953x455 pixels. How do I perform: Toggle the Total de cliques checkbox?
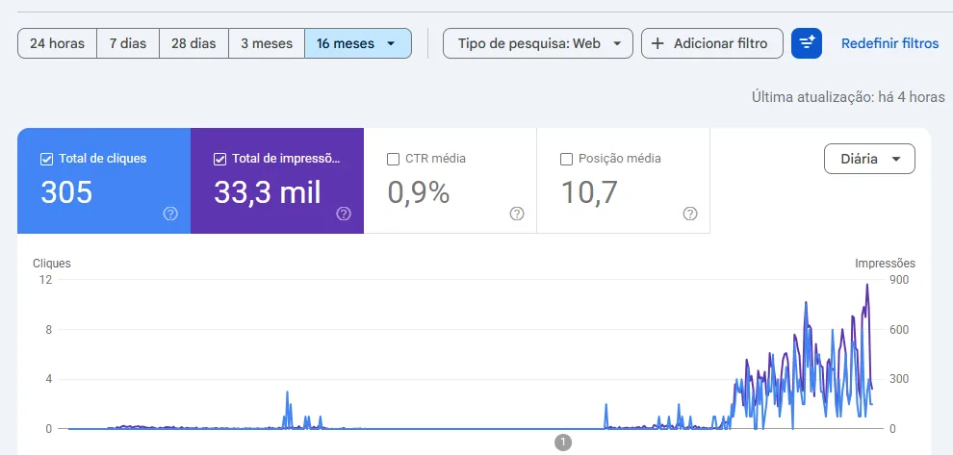pyautogui.click(x=46, y=159)
